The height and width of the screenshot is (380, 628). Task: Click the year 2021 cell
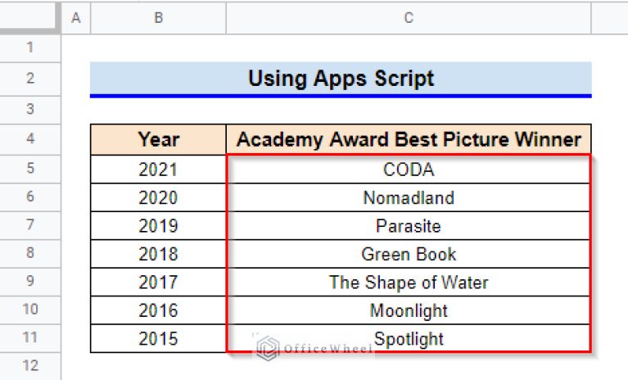(158, 170)
